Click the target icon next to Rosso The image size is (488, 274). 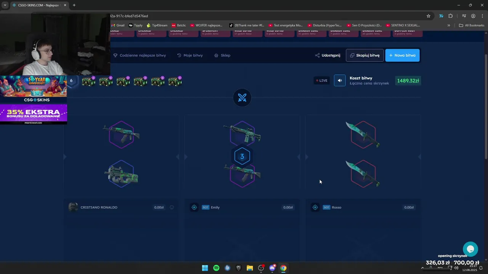tap(315, 207)
